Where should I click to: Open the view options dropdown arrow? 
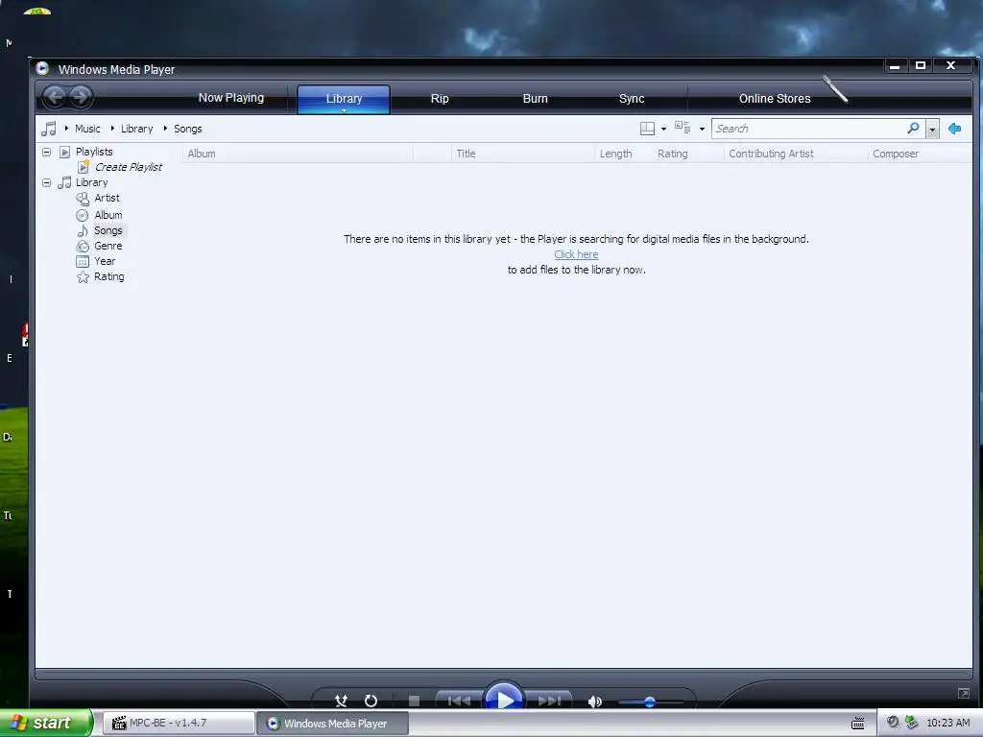(x=702, y=130)
